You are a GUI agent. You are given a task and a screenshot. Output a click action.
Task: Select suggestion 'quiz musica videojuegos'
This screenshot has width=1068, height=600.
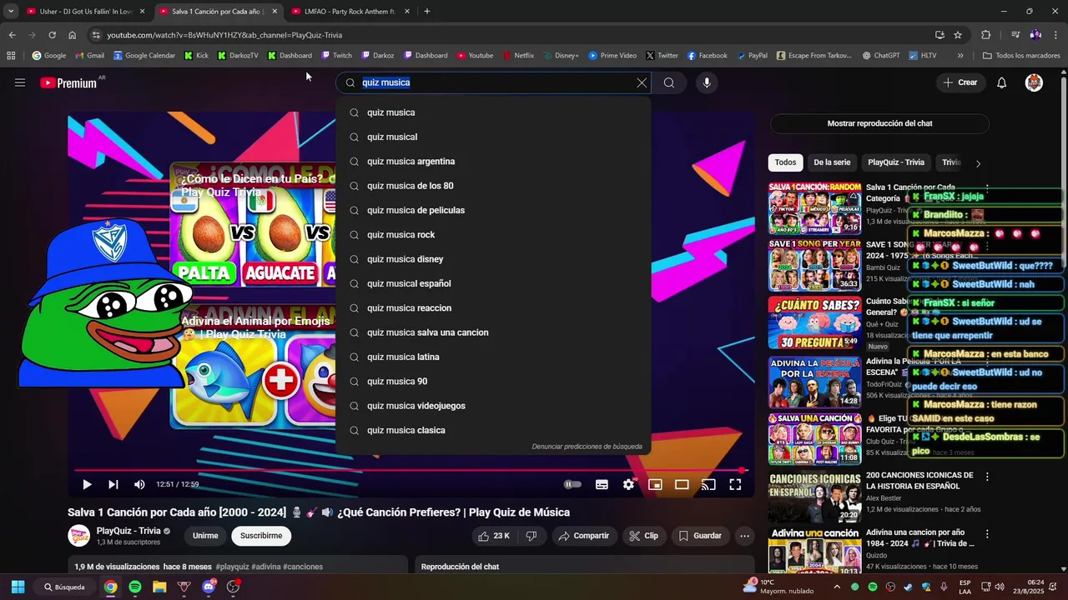(x=493, y=406)
